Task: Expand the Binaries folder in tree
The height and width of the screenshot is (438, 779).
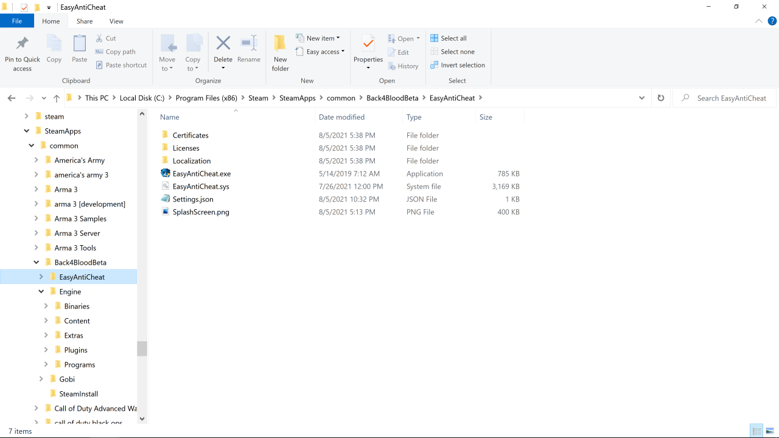Action: click(x=46, y=306)
